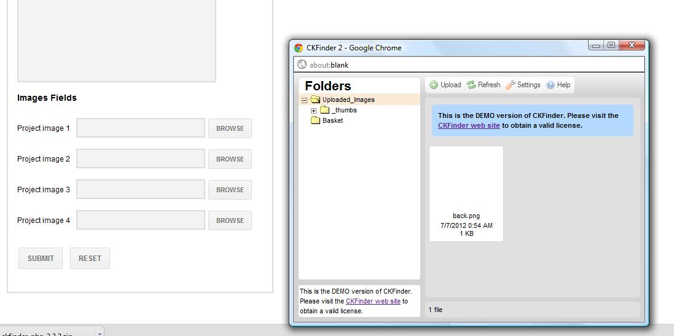Viewport: 674px width, 336px height.
Task: Click the back.png file name
Action: point(466,216)
